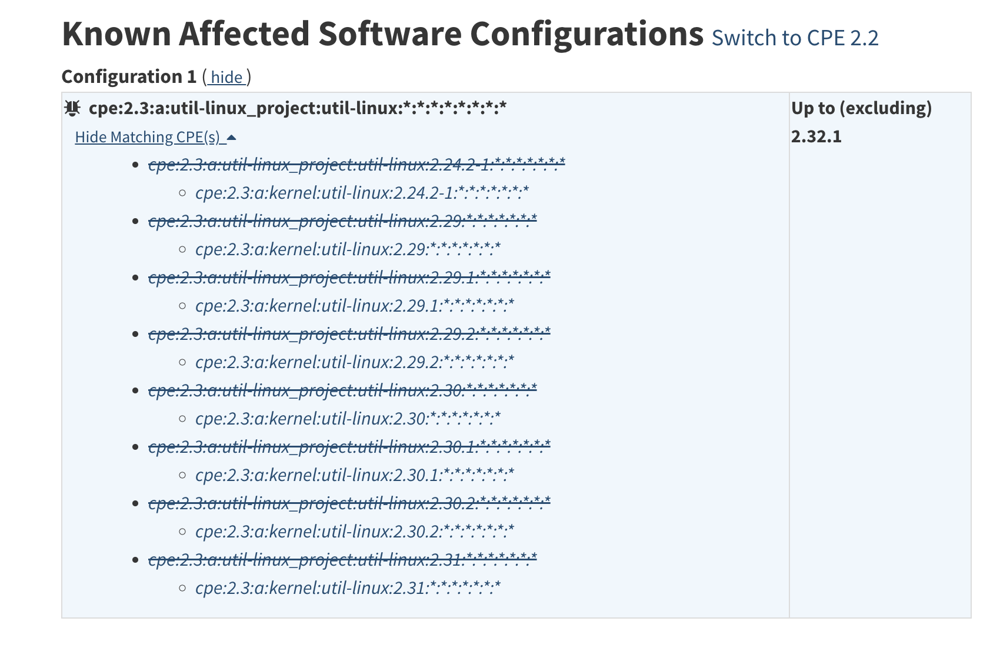1000x648 pixels.
Task: Select CPE cpe:2.3:a:kernel:util-linux:2.24.2-1
Action: pos(363,192)
